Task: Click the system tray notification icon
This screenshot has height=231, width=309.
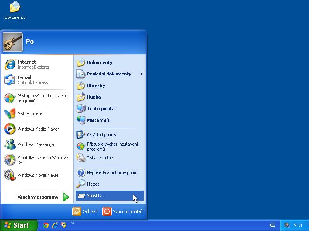Action: (x=287, y=225)
